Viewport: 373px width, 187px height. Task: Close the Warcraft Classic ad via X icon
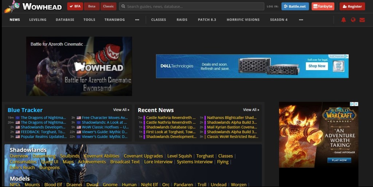click(x=356, y=104)
